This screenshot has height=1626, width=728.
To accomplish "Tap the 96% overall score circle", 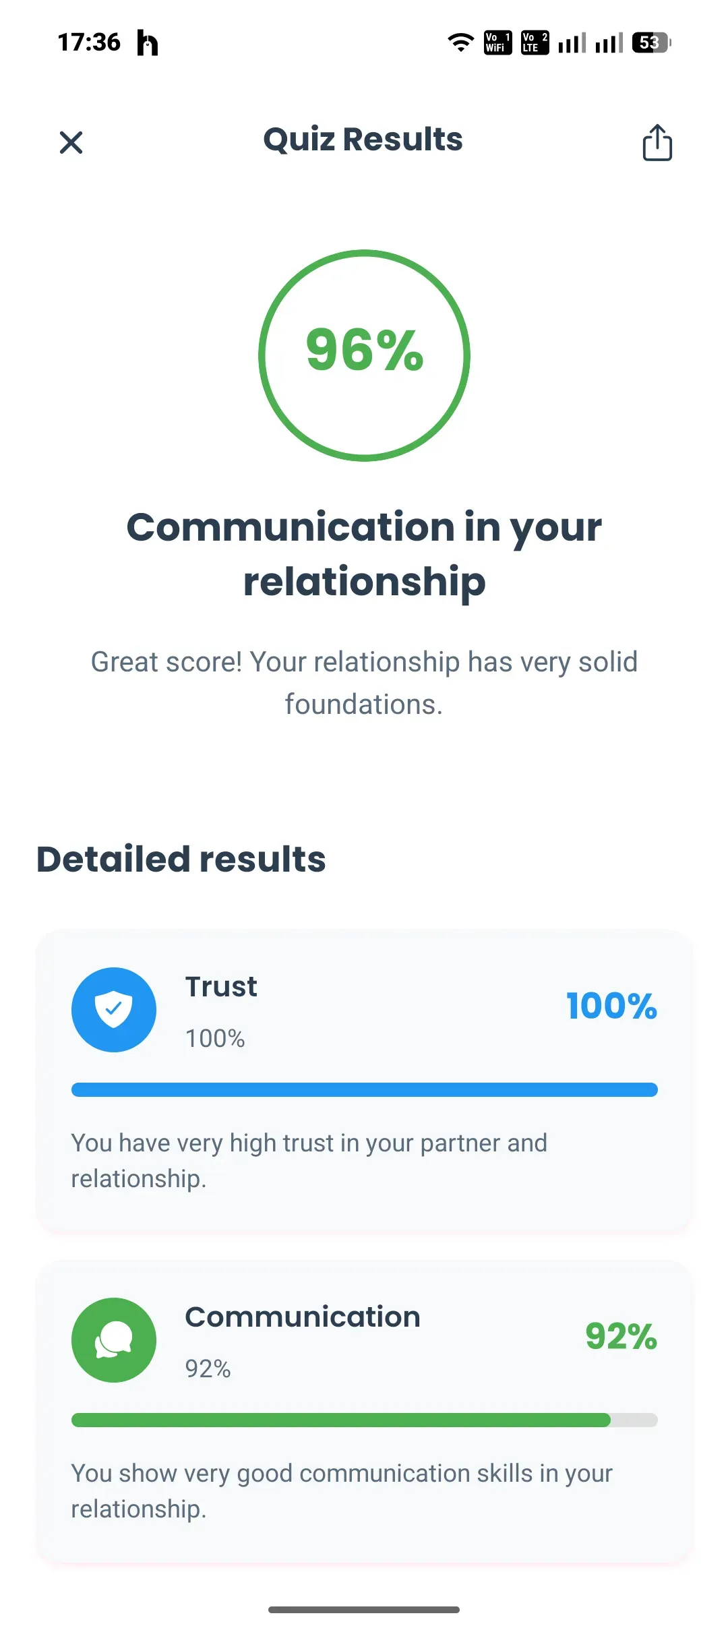I will click(364, 355).
